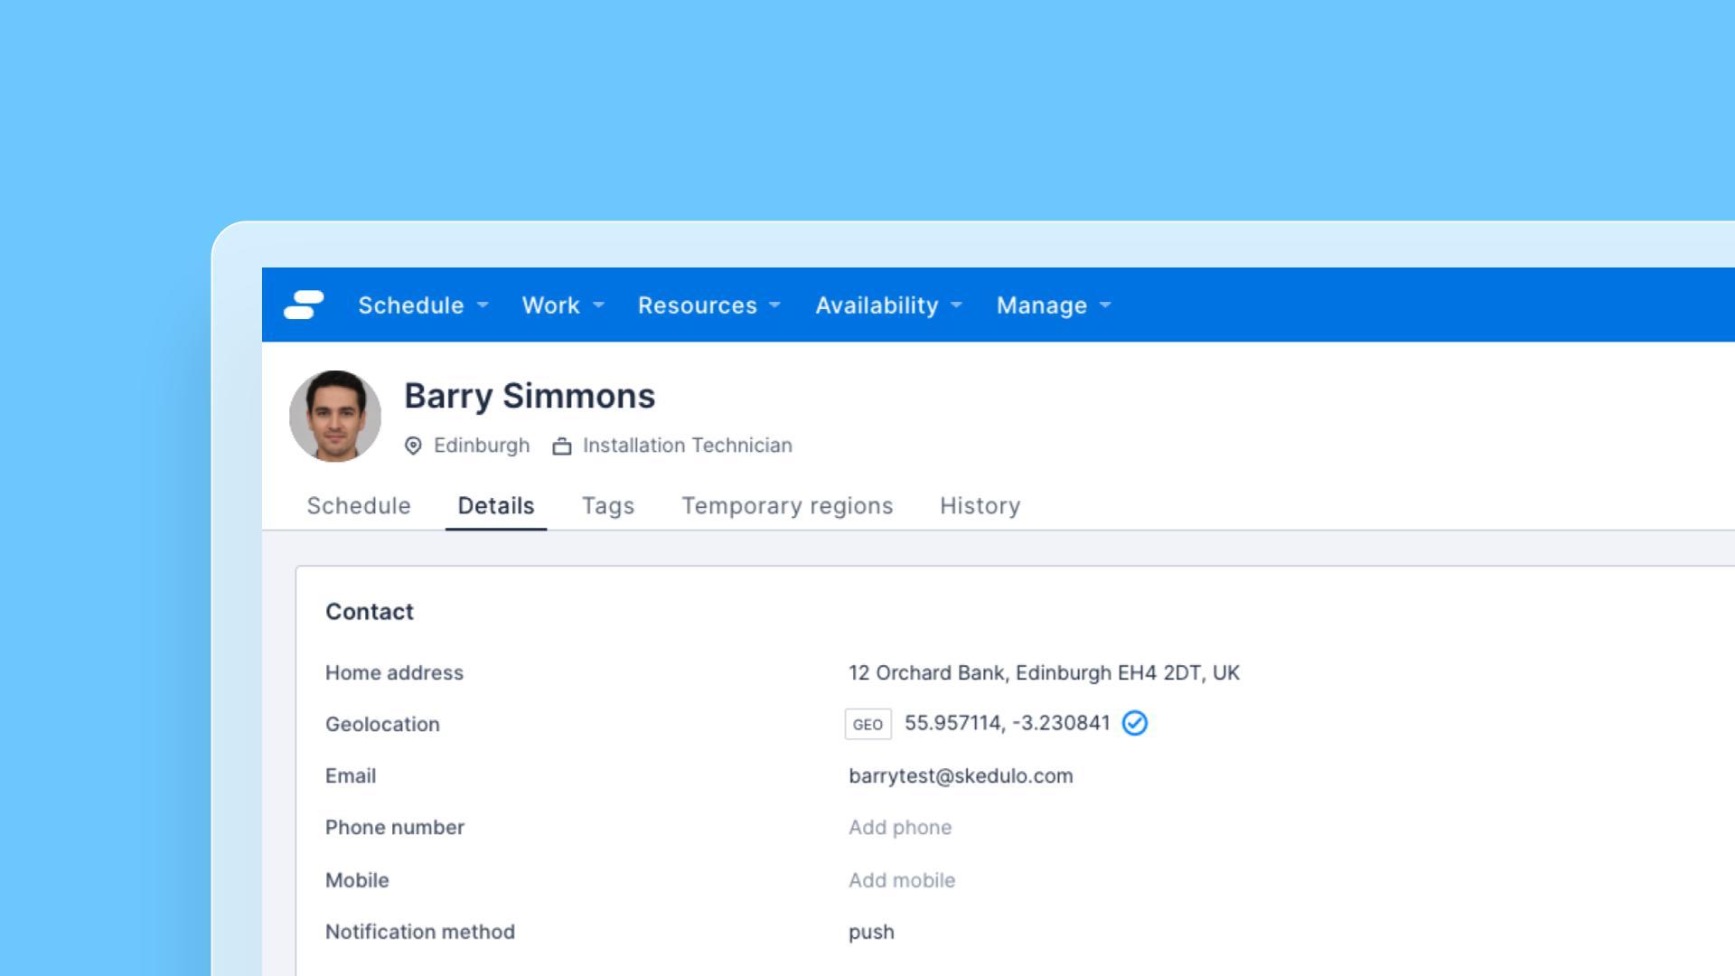Click the Edinburgh region text
1735x976 pixels.
tap(482, 446)
